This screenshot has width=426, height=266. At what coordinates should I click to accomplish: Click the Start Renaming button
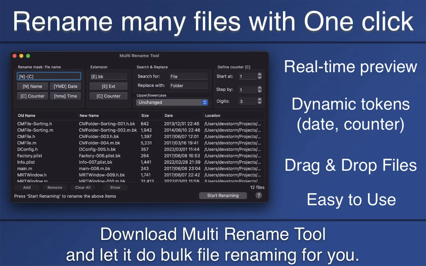click(x=223, y=196)
